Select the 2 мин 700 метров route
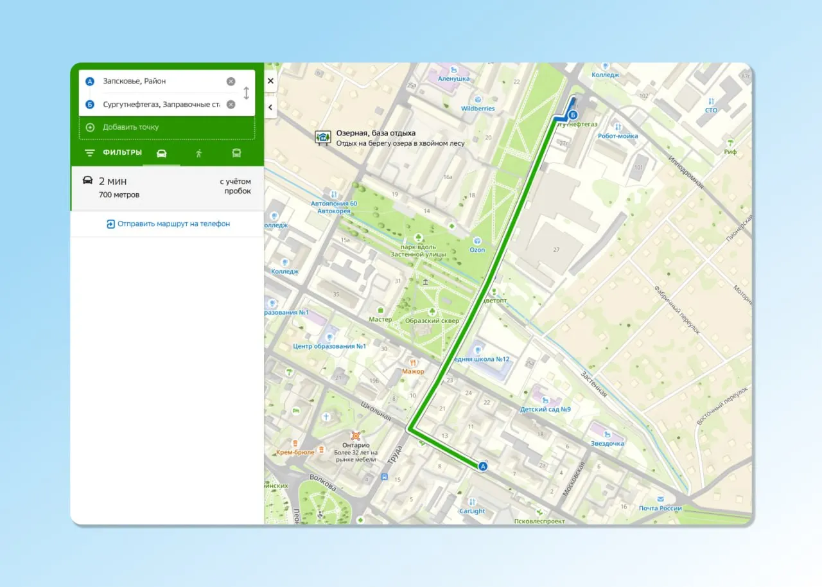The image size is (822, 587). tap(167, 188)
